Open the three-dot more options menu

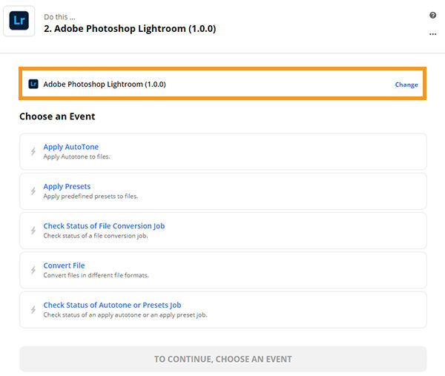click(x=432, y=33)
